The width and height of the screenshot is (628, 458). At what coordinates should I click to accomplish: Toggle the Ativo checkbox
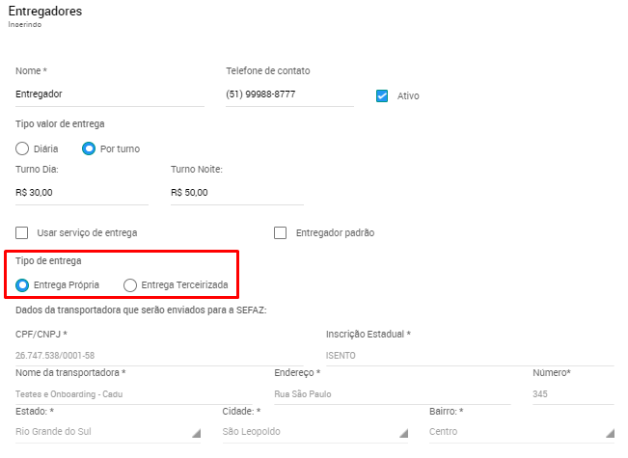pos(382,95)
